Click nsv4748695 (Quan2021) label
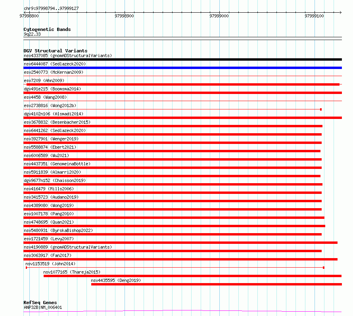Screen dimensions: 353x316 (x=49, y=222)
